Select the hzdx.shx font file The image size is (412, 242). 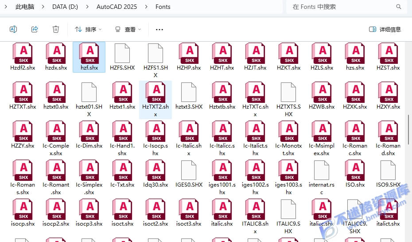56,57
